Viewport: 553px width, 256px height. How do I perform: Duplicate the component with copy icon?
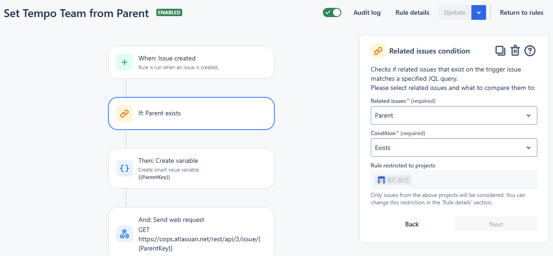[500, 51]
